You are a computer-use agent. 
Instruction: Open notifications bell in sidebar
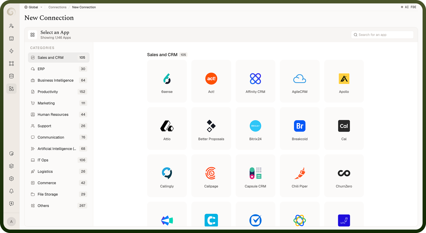click(x=11, y=191)
